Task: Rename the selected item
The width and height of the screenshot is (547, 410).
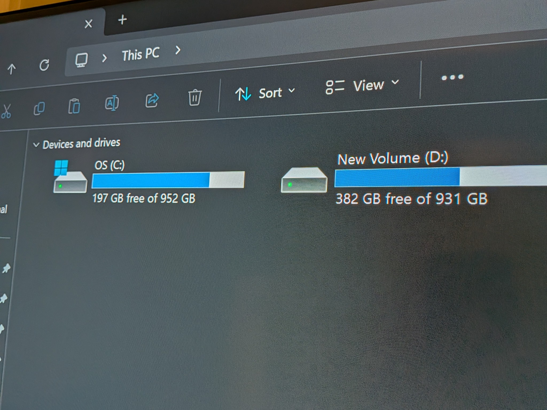Action: tap(112, 103)
